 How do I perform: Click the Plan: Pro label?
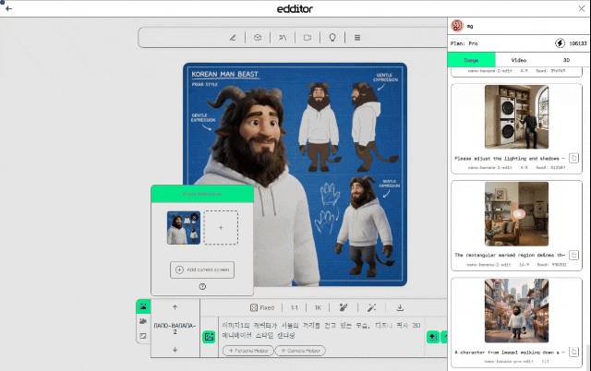pos(464,43)
